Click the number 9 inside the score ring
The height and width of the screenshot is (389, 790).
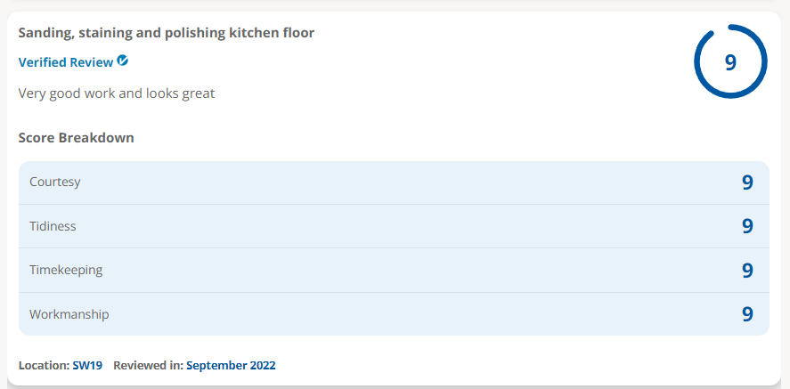click(730, 62)
